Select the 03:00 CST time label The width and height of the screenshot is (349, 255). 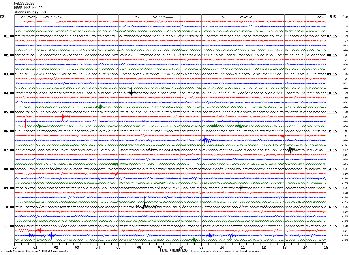click(x=9, y=74)
